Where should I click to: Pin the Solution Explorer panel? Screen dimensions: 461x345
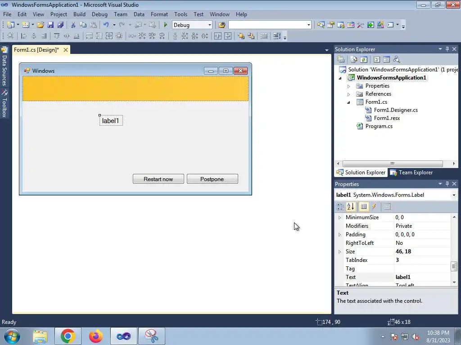(447, 49)
